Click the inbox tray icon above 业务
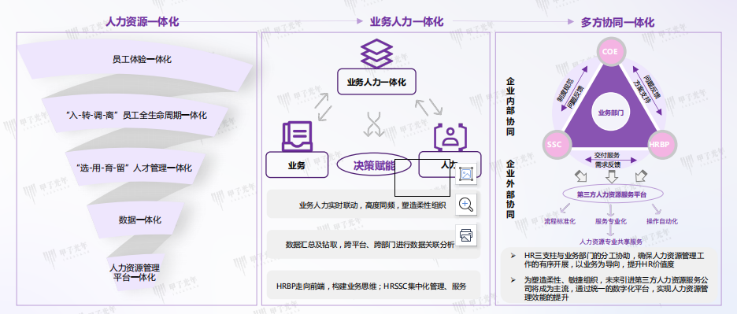 coord(297,136)
